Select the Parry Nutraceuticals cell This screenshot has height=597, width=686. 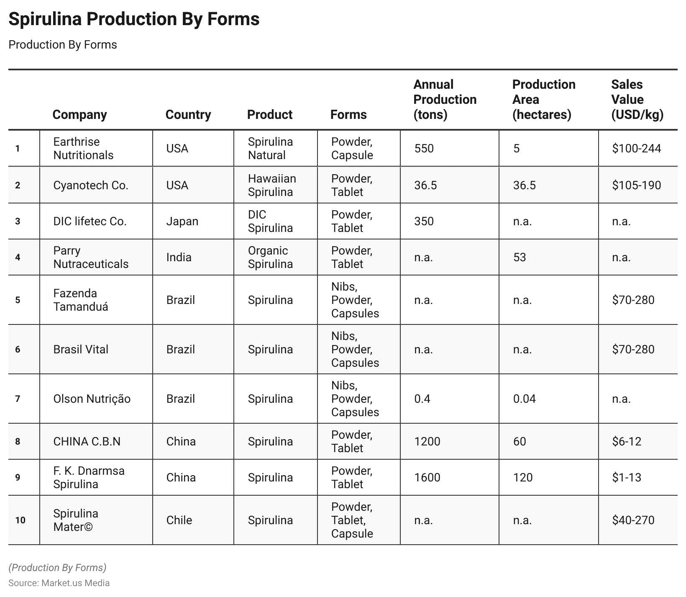(x=91, y=257)
